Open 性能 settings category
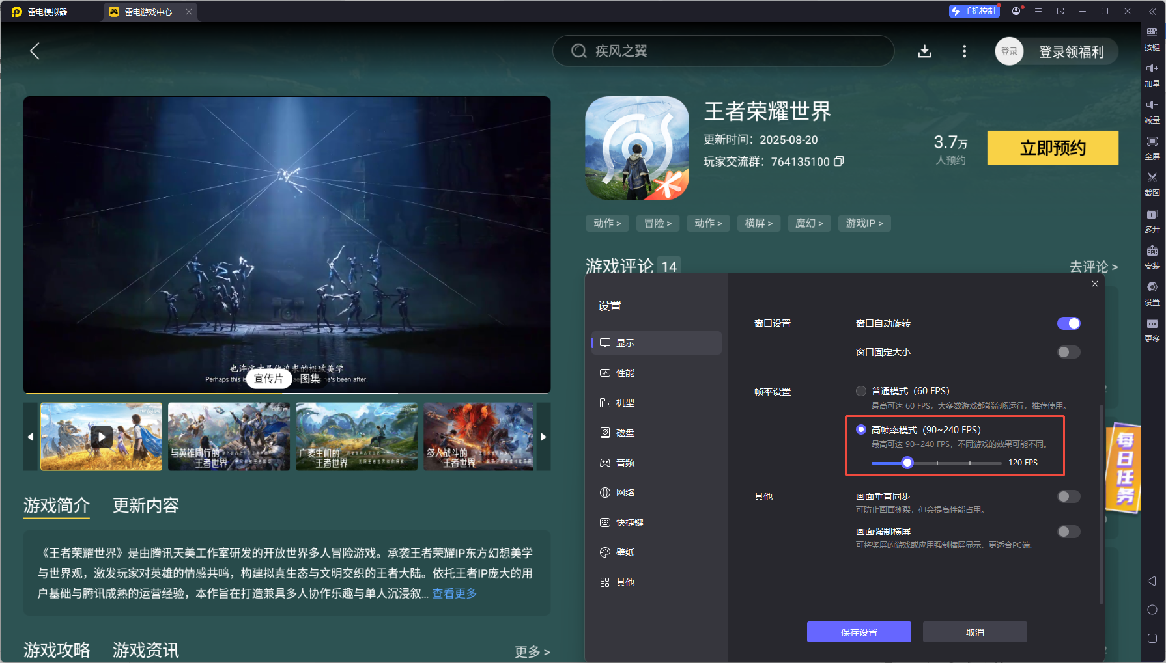The height and width of the screenshot is (663, 1166). (657, 373)
